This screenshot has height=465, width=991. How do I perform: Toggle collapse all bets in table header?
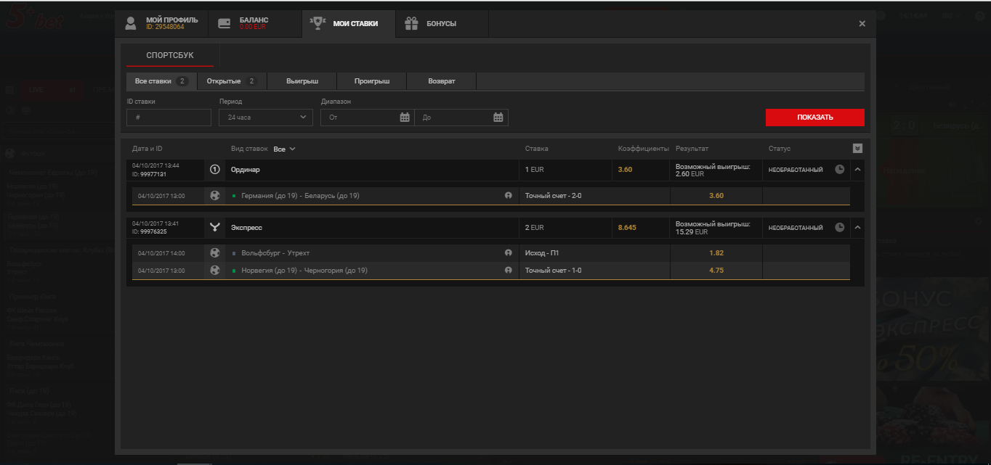click(857, 149)
